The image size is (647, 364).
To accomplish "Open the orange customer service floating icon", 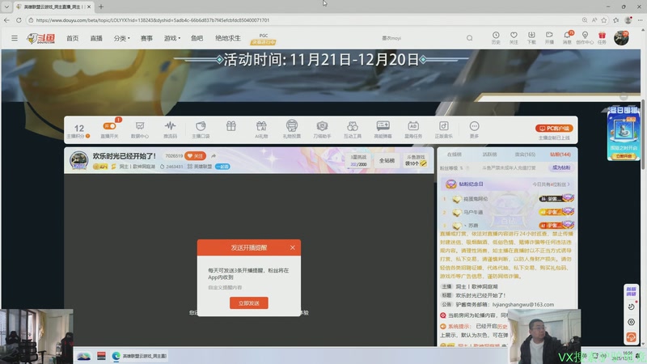I will 631,337.
